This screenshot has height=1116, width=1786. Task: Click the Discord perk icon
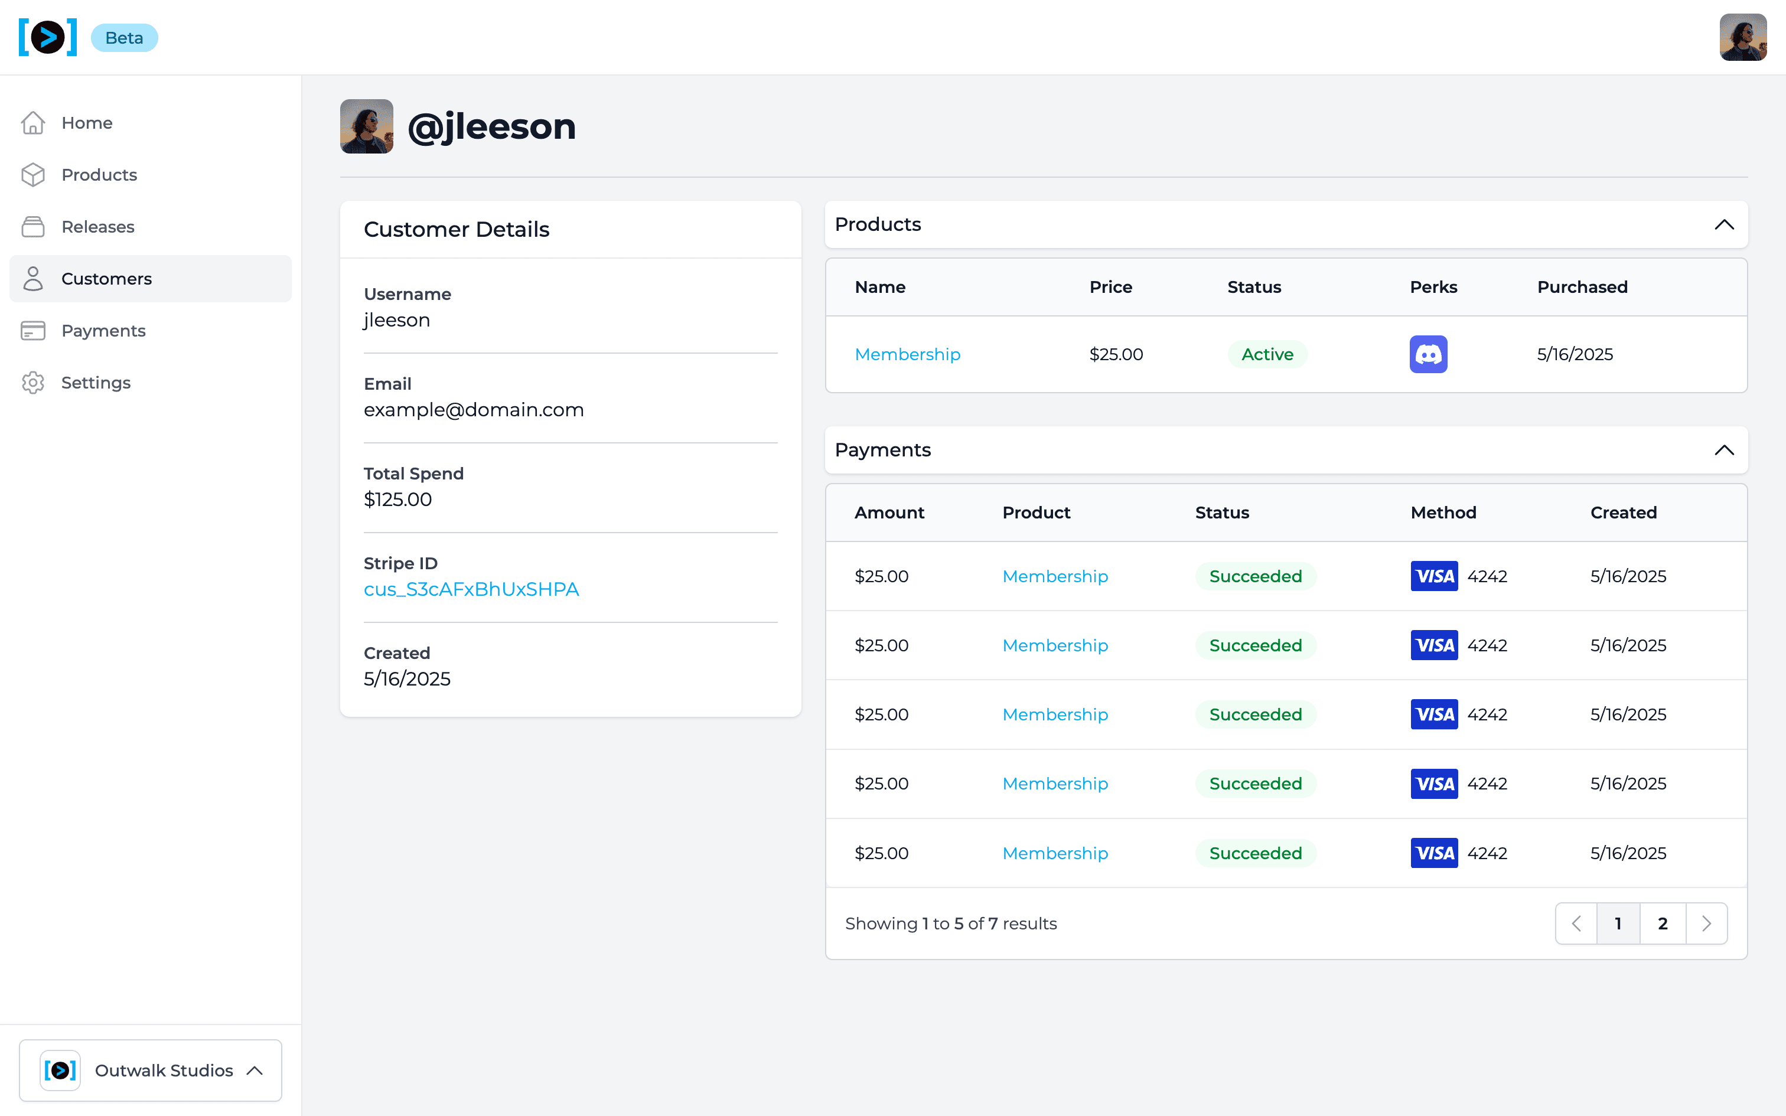[x=1428, y=354]
